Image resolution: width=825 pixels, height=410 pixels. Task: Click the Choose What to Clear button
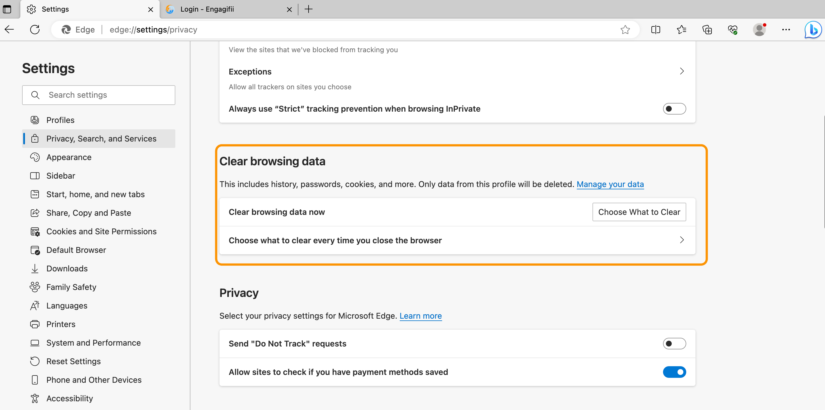coord(639,212)
